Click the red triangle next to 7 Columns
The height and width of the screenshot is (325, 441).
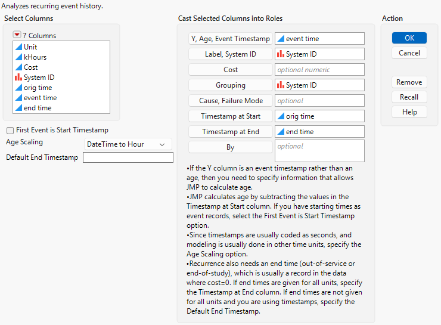coord(17,35)
